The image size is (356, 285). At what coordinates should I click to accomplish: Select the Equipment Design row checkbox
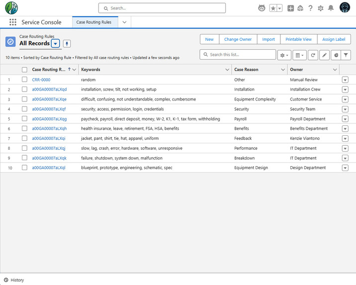point(24,168)
